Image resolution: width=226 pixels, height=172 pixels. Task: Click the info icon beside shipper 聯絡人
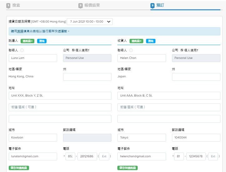click(x=22, y=50)
